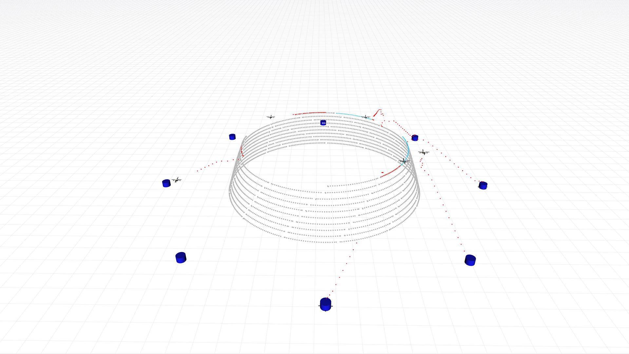Pick the far-right blue cylinder

tap(483, 186)
